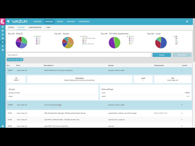Open Kibana Discover compass icon in sidebar
The width and height of the screenshot is (195, 146).
pos(3,27)
